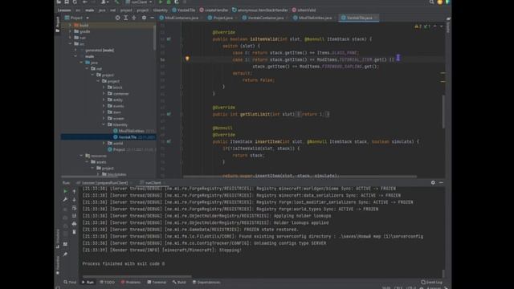Expand the block package in the tree

tap(104, 88)
